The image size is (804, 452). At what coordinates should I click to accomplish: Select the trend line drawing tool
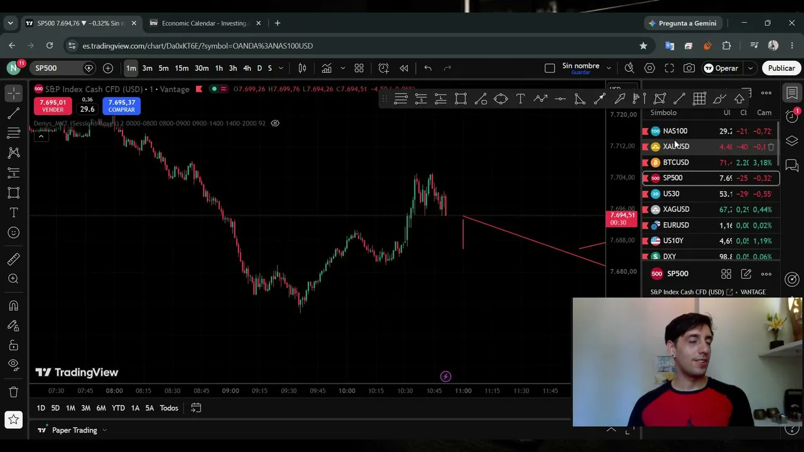[14, 113]
